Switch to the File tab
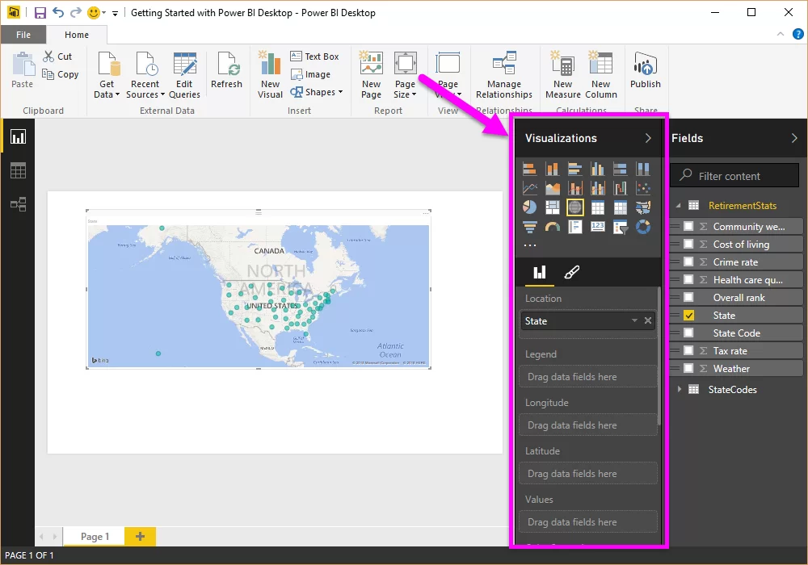Screen dimensions: 808x565 tap(23, 35)
